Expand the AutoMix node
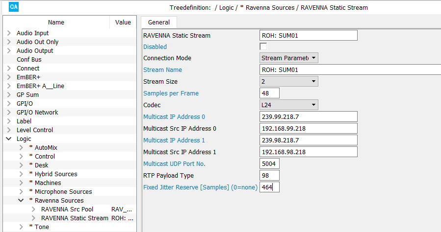 pos(21,148)
